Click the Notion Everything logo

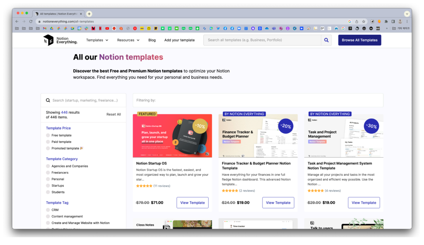click(x=60, y=40)
